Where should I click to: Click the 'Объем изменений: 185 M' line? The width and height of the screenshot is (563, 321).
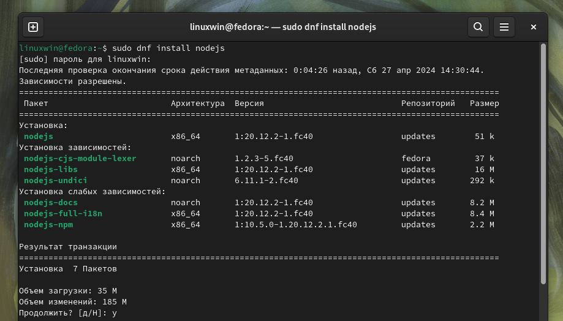[x=72, y=302]
